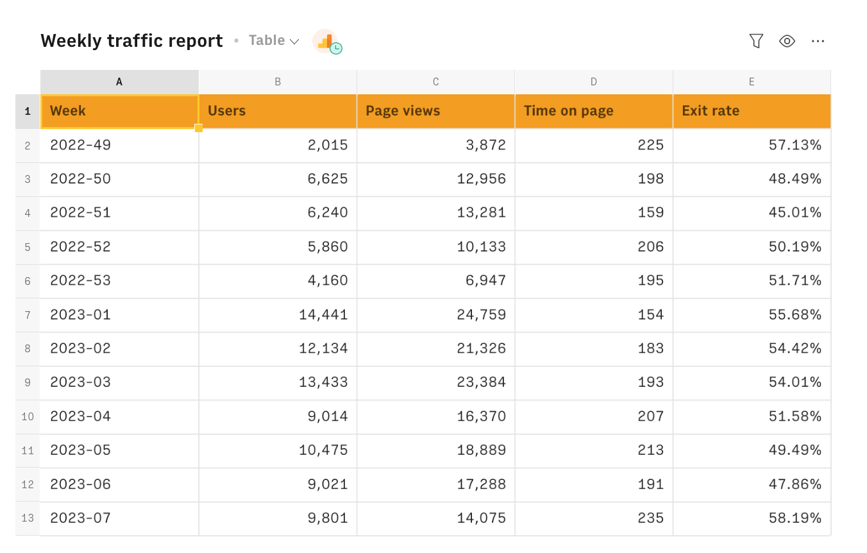Select the cell containing 2023-01
This screenshot has height=553, width=867.
[x=119, y=315]
